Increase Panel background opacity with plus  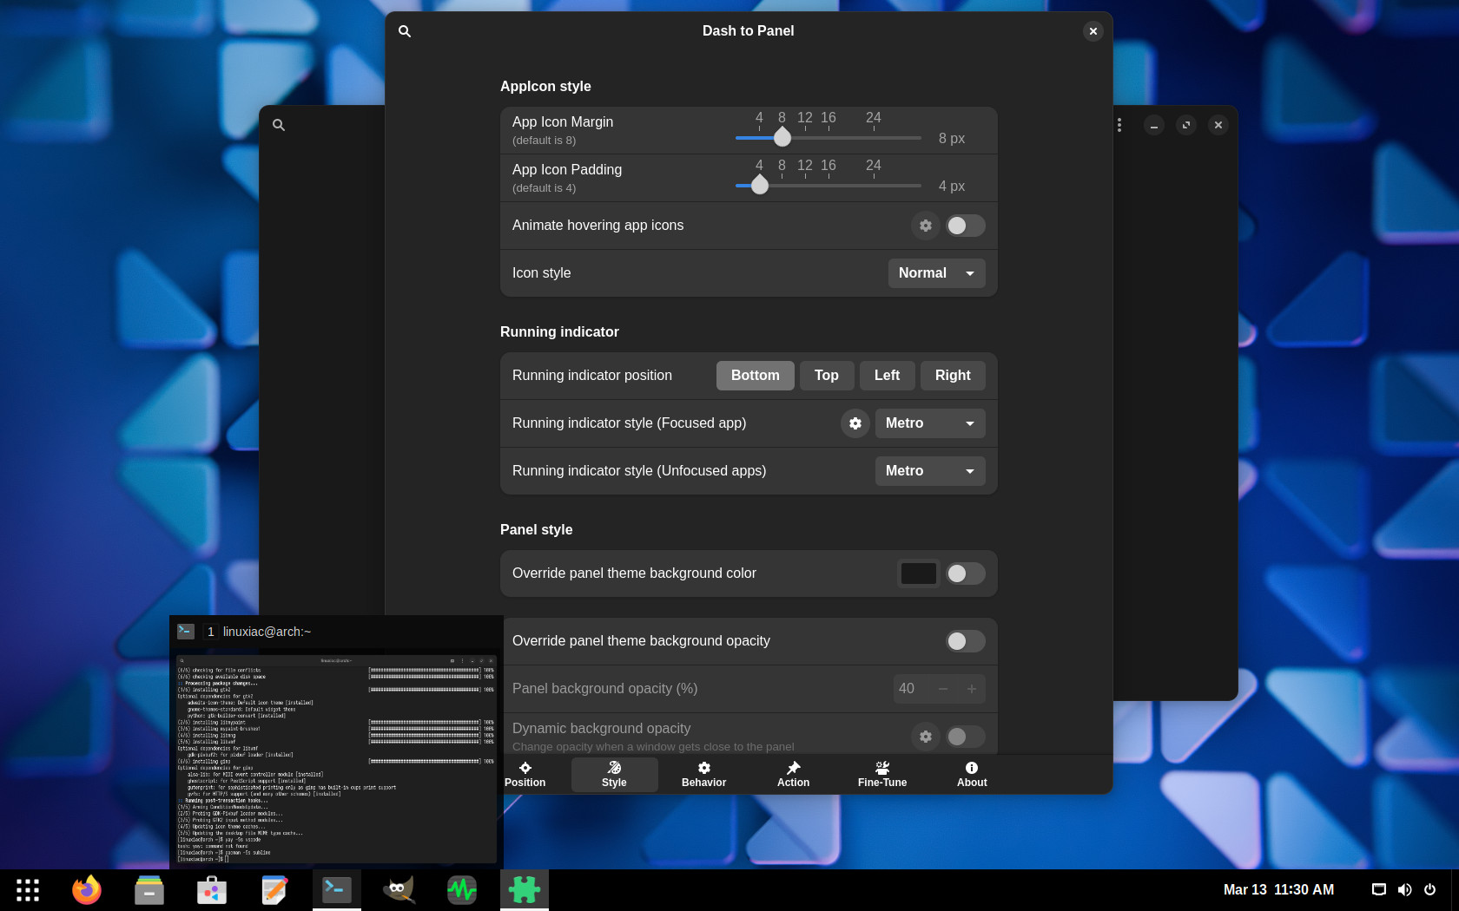click(x=972, y=689)
